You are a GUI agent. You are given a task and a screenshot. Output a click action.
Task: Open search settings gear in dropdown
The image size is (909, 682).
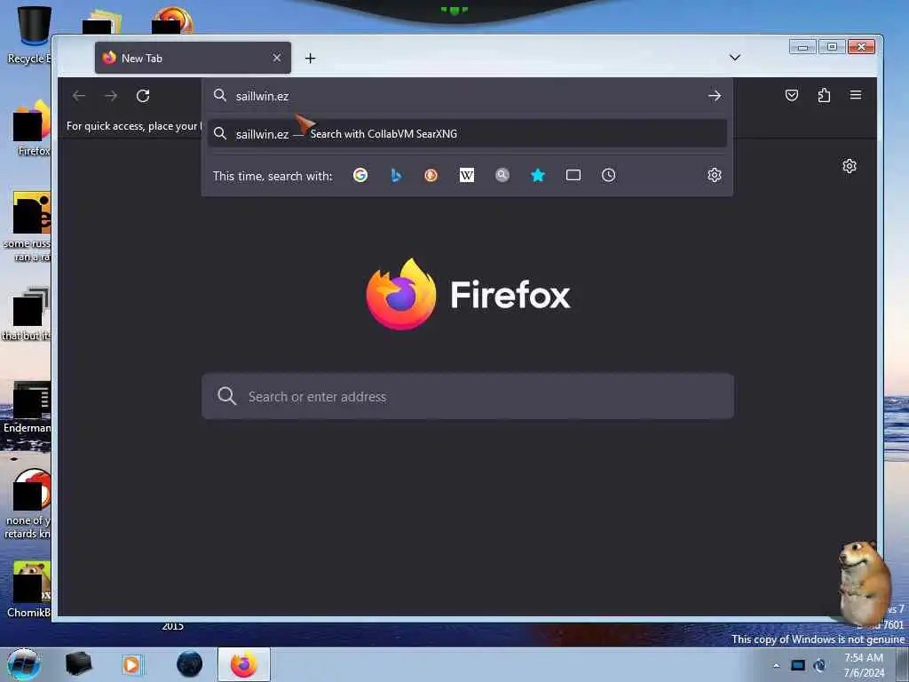click(x=715, y=175)
